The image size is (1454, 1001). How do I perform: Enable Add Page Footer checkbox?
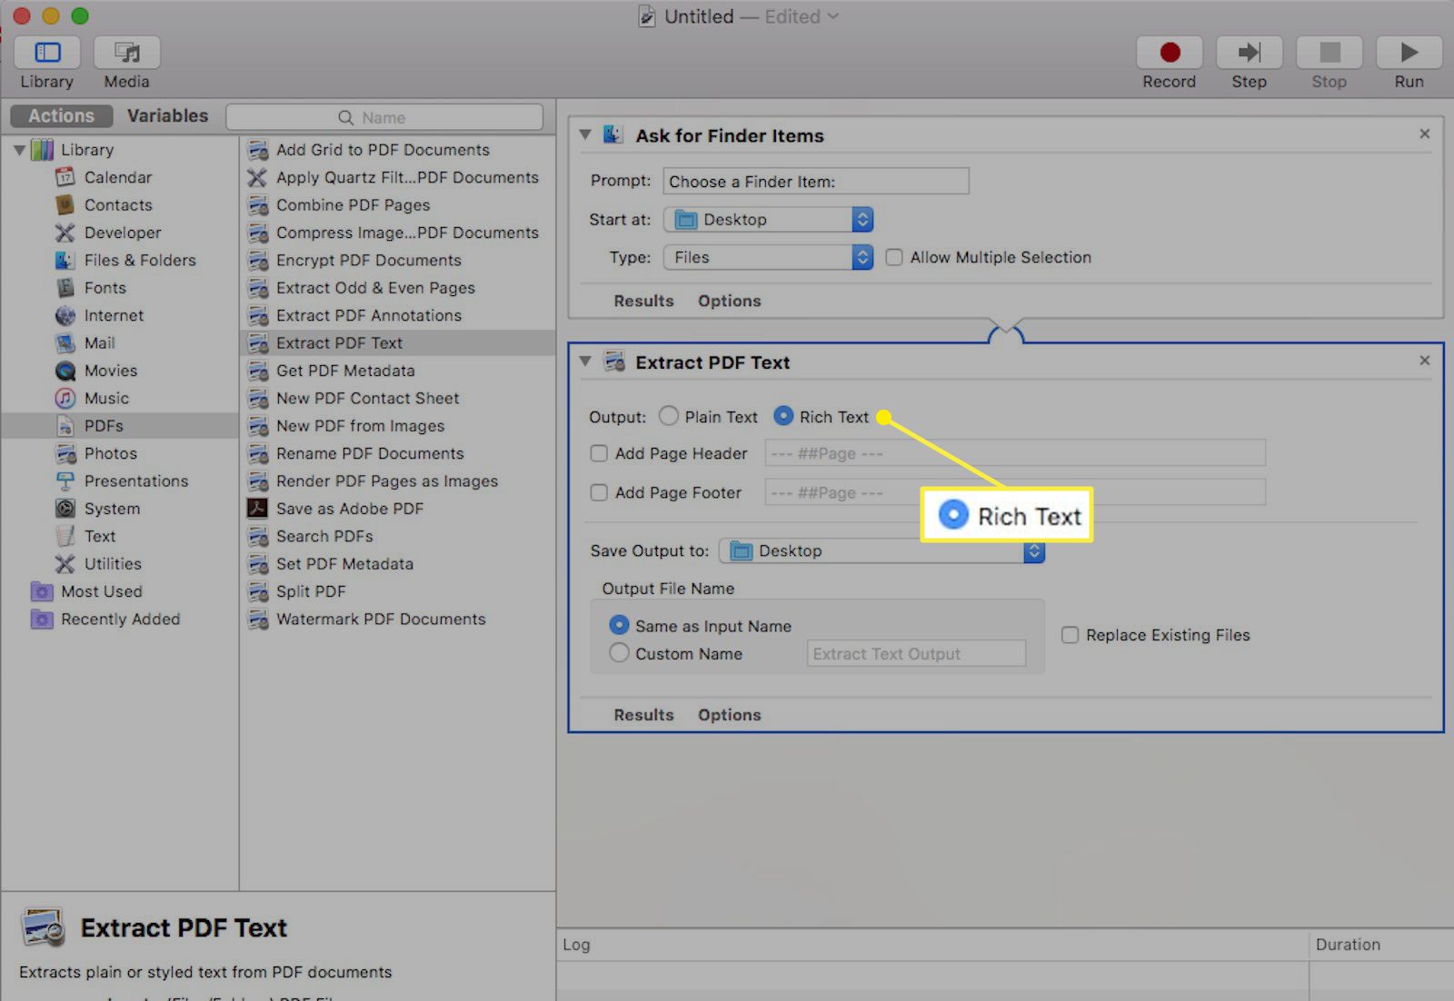click(x=599, y=492)
